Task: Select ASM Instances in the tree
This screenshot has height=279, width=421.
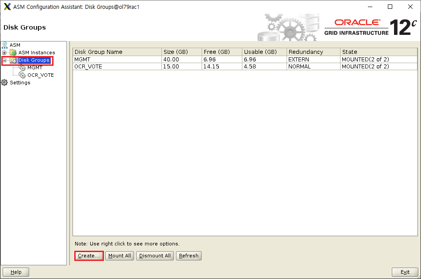Action: tap(37, 53)
